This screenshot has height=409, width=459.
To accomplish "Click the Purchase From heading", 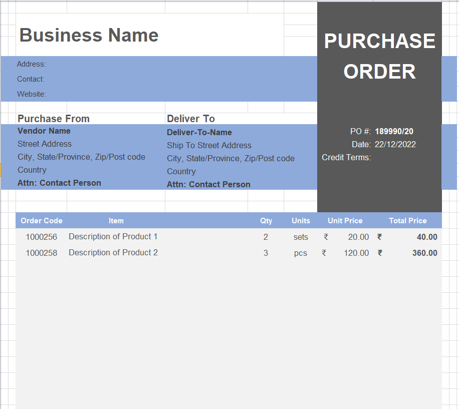I will 54,119.
